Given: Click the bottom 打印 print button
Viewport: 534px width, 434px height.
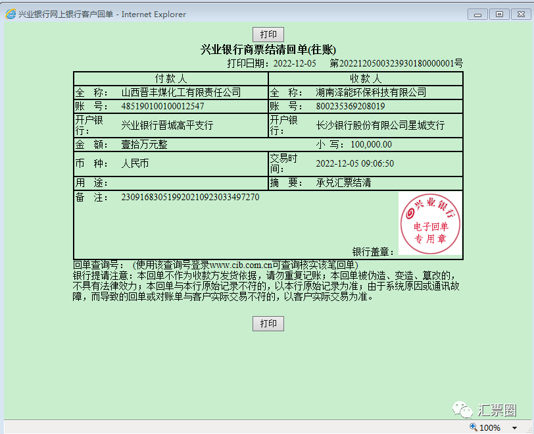Looking at the screenshot, I should (268, 323).
